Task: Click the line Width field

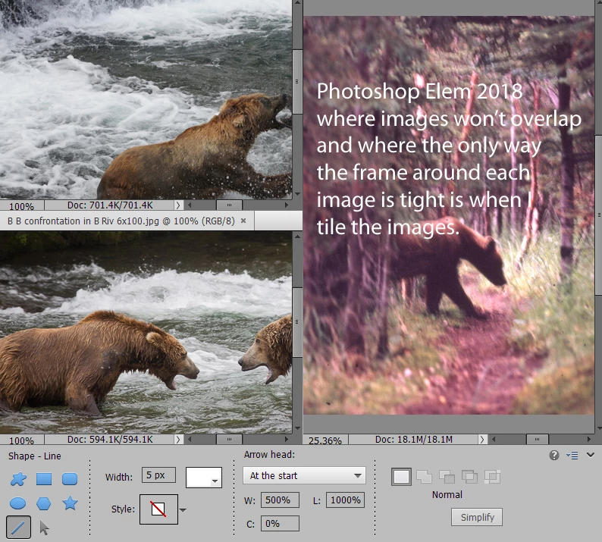Action: (158, 475)
